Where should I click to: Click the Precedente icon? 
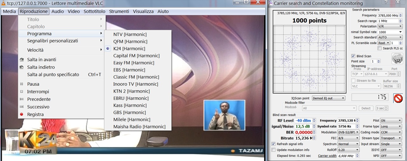22,99
